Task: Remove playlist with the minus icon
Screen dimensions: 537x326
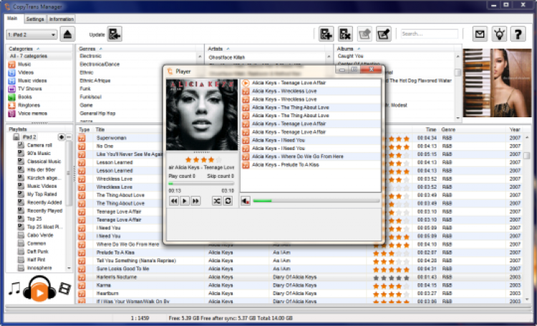Action: 69,137
